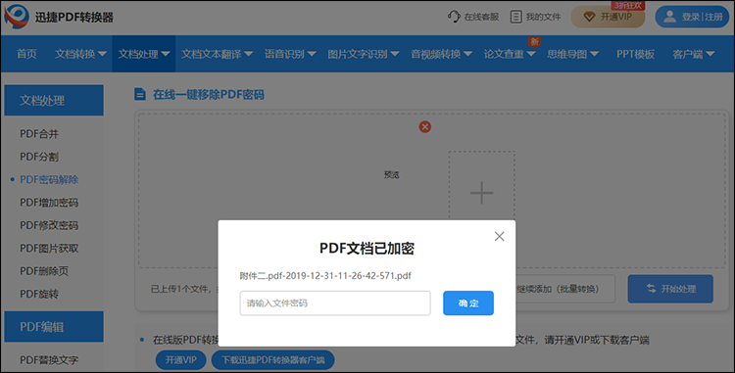Select PDF密码解除 in sidebar

click(x=49, y=180)
